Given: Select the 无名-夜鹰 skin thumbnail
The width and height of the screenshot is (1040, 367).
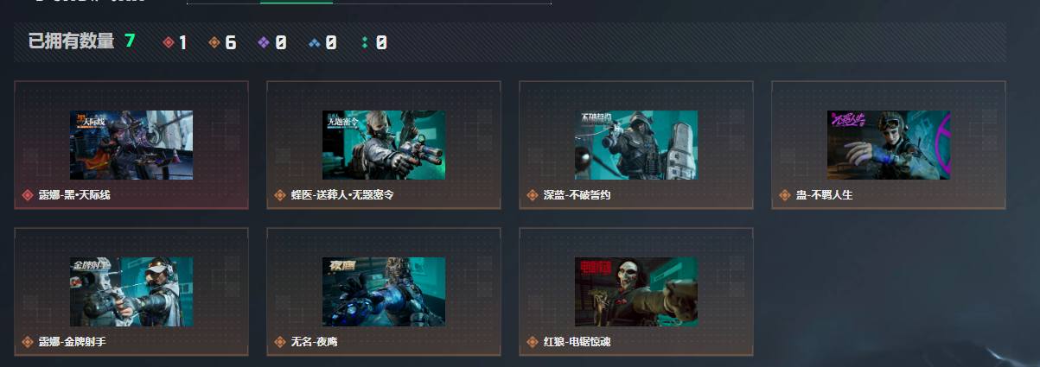Looking at the screenshot, I should 384,292.
